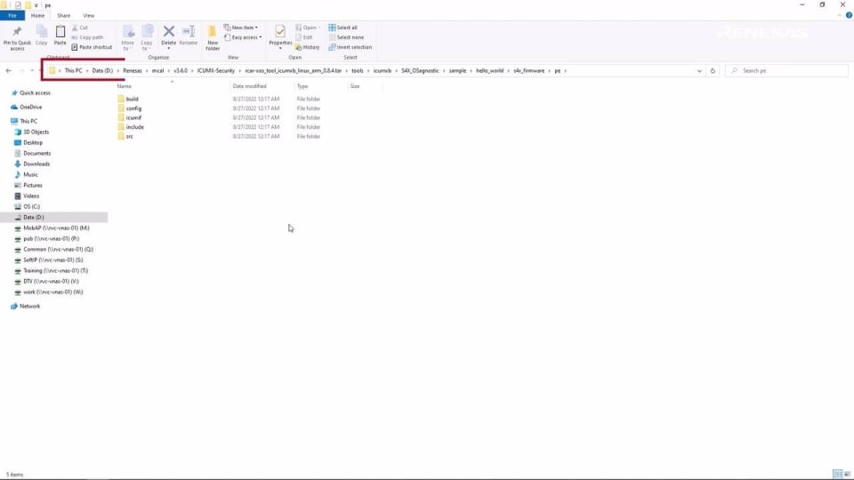Select This PC in navigation pane

tap(28, 122)
